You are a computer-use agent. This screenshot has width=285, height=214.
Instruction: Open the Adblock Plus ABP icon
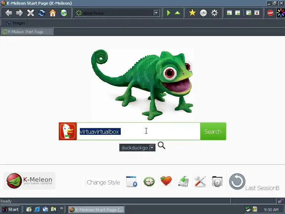pos(270,13)
